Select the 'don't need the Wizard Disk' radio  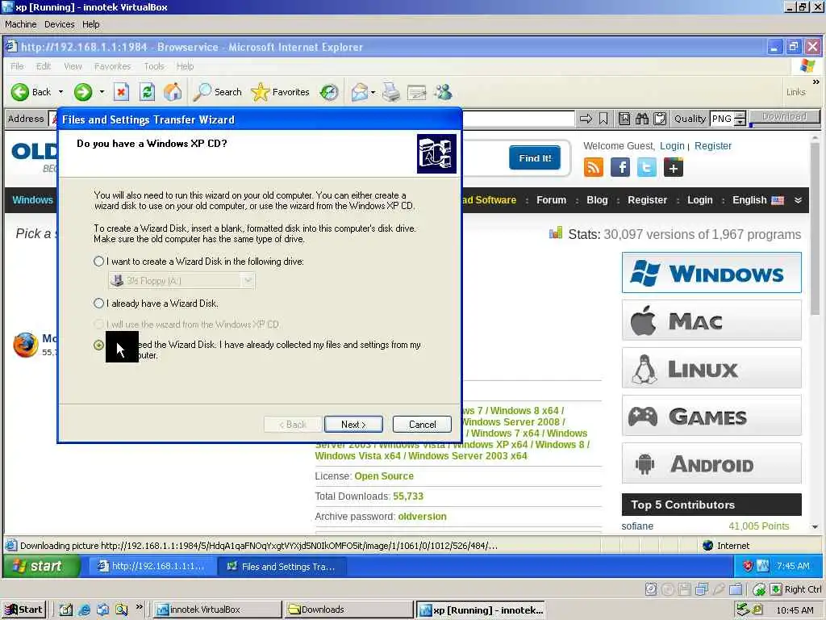[98, 345]
